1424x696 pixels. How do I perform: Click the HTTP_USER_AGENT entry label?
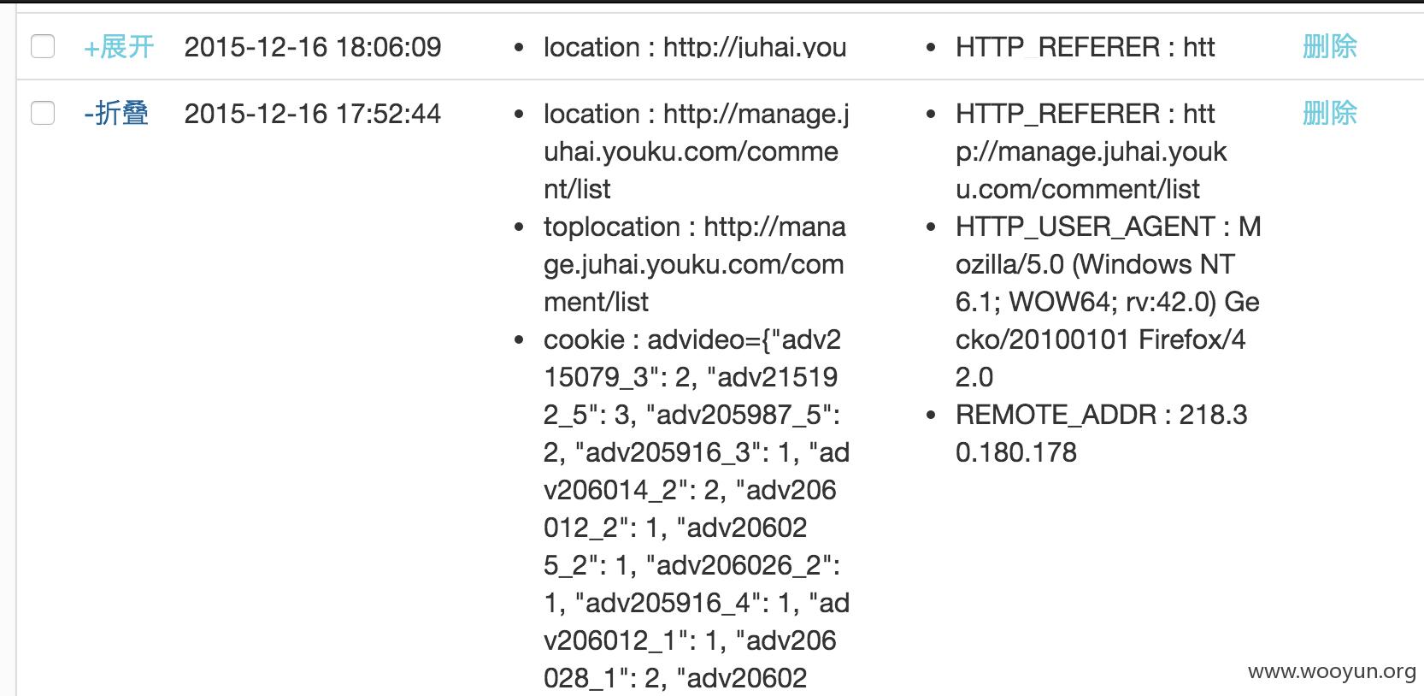pos(1086,227)
